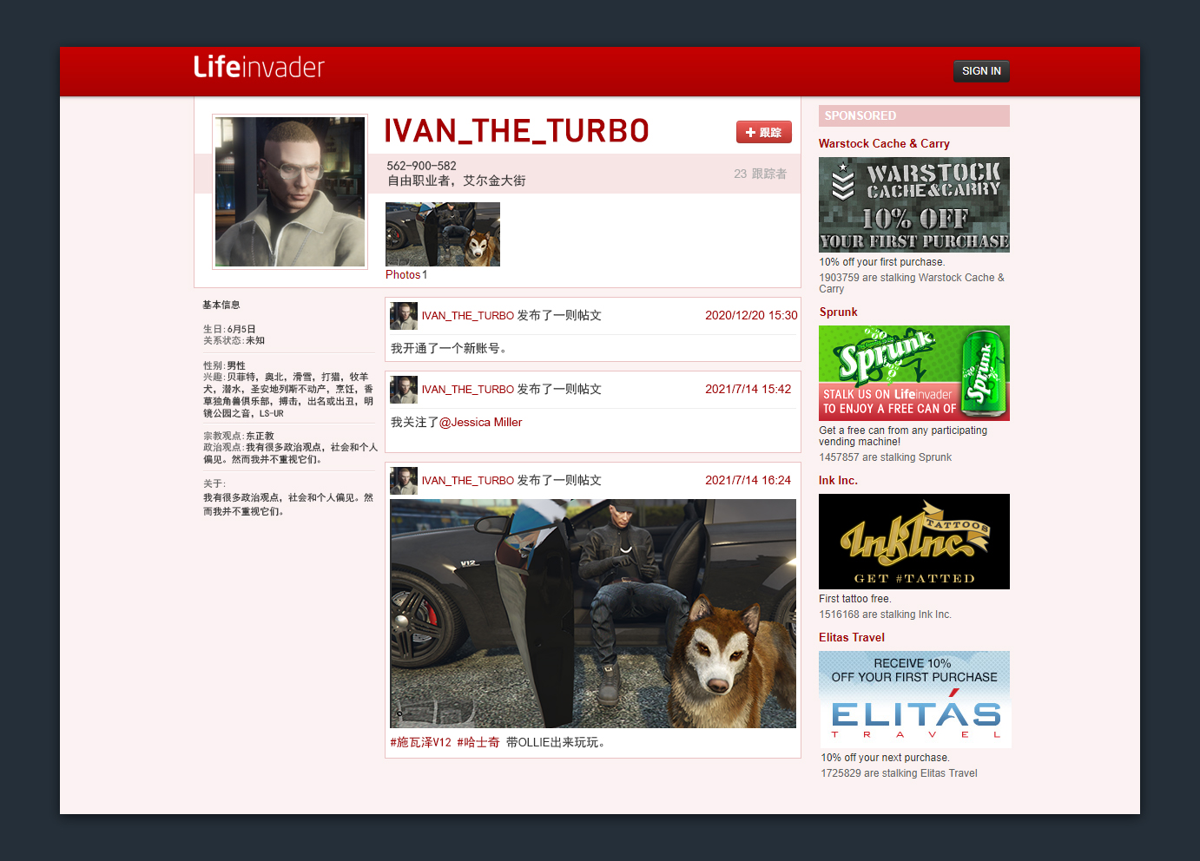Click the 基本信息 section heading
The width and height of the screenshot is (1200, 861).
(221, 306)
